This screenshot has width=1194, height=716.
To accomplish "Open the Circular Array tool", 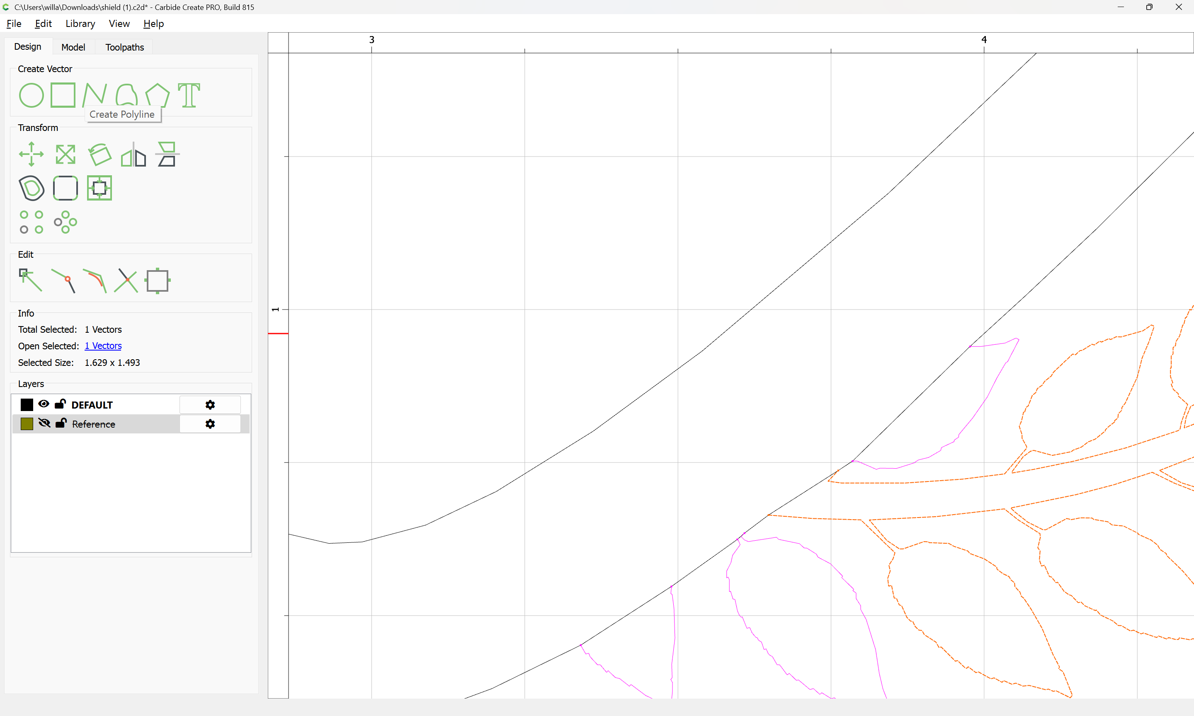I will [x=65, y=222].
